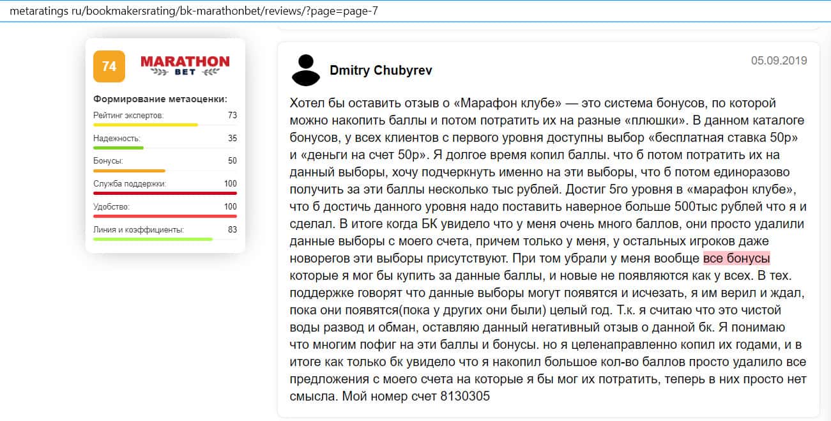831x421 pixels.
Task: Click the yellow expert rating bar
Action: [146, 125]
